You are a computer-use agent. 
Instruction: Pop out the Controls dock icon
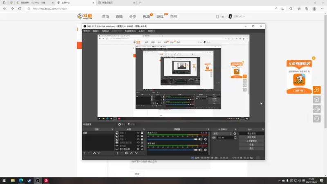[x=263, y=129]
